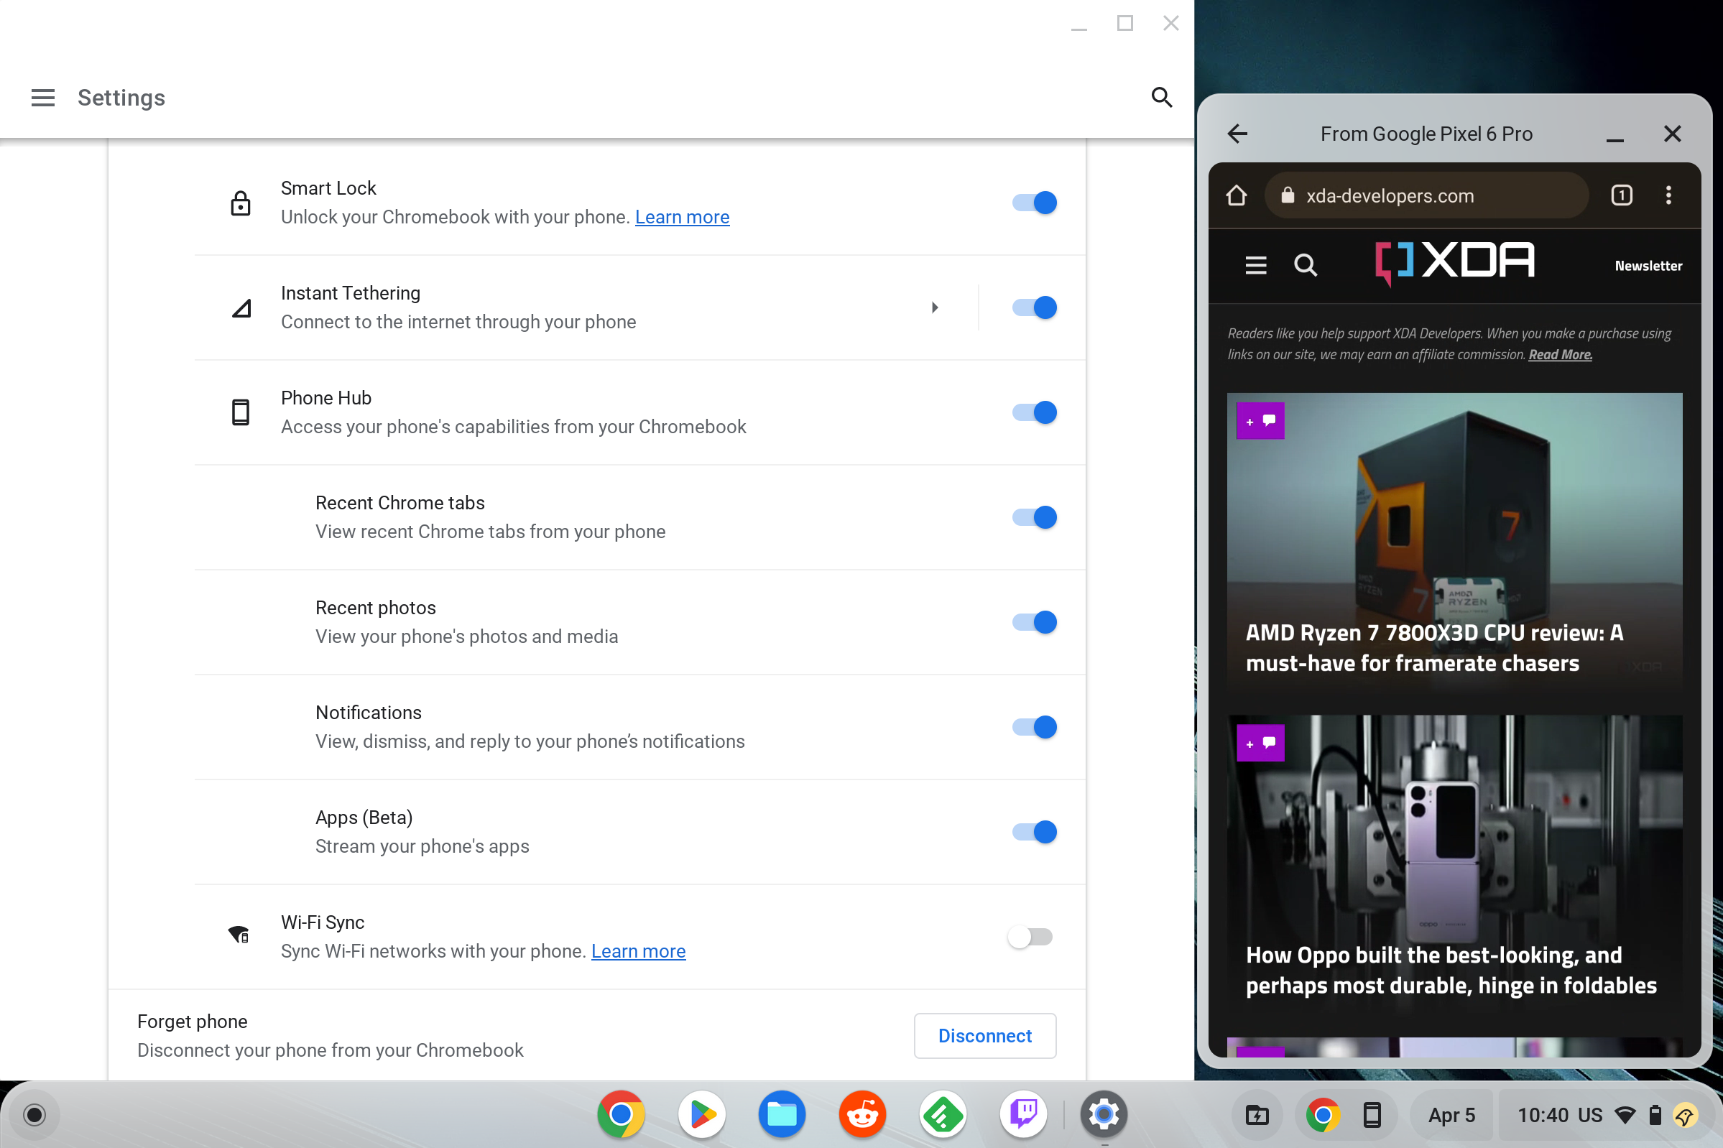Click the Twitch icon in the taskbar
1723x1148 pixels.
pos(1024,1114)
